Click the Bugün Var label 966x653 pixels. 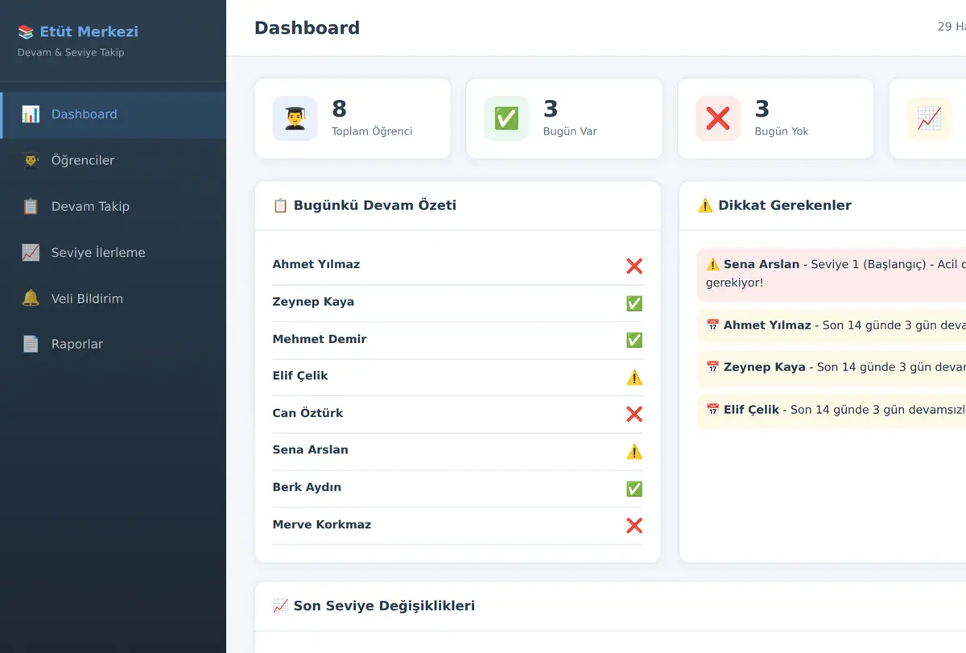[570, 131]
